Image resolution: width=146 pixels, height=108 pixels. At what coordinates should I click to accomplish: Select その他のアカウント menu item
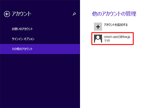[40, 49]
